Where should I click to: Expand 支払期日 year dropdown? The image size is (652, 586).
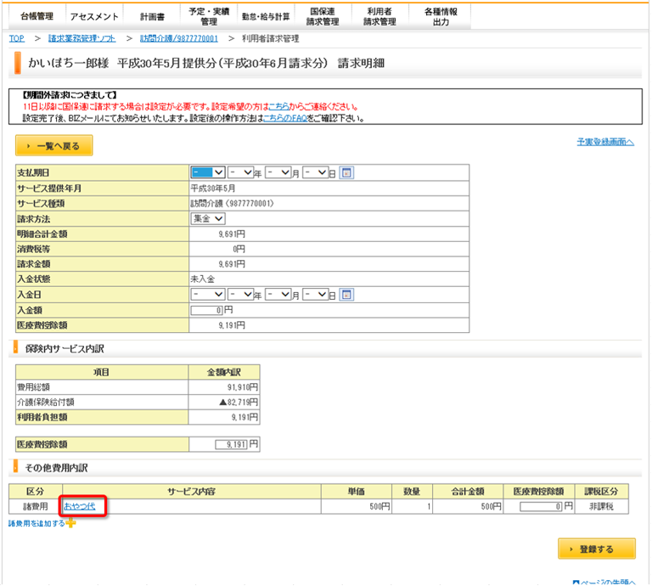click(x=241, y=172)
